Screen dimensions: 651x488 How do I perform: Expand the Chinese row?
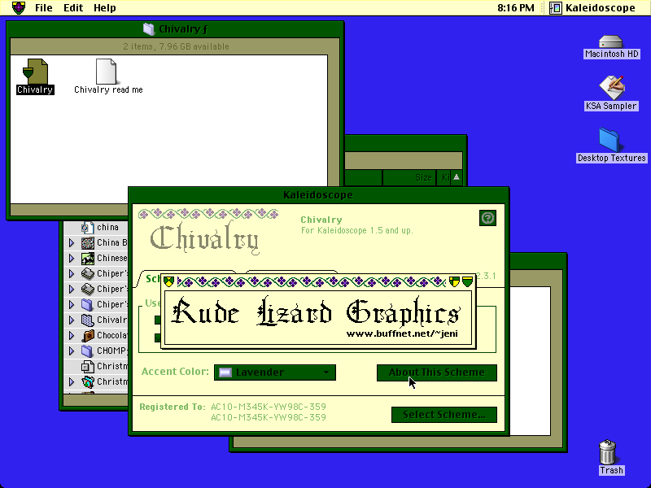(72, 258)
